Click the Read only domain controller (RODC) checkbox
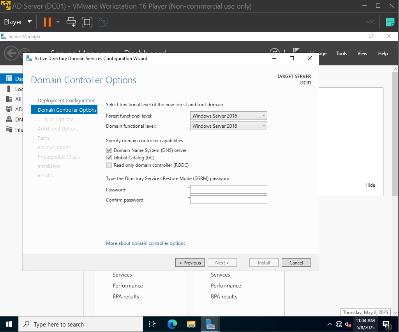The width and height of the screenshot is (399, 332). (x=109, y=165)
